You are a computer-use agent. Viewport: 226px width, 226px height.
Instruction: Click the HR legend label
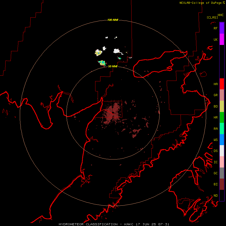pyautogui.click(x=215, y=118)
